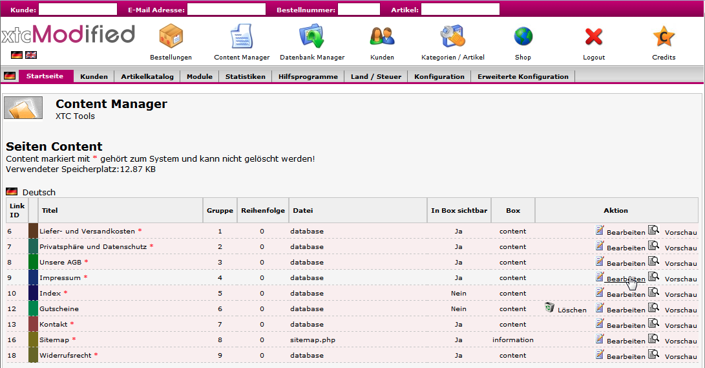Click edit icon for Kontakt row
The width and height of the screenshot is (705, 368).
tap(600, 323)
